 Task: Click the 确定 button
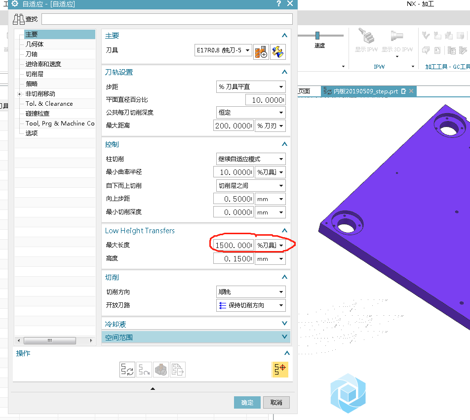click(x=247, y=402)
